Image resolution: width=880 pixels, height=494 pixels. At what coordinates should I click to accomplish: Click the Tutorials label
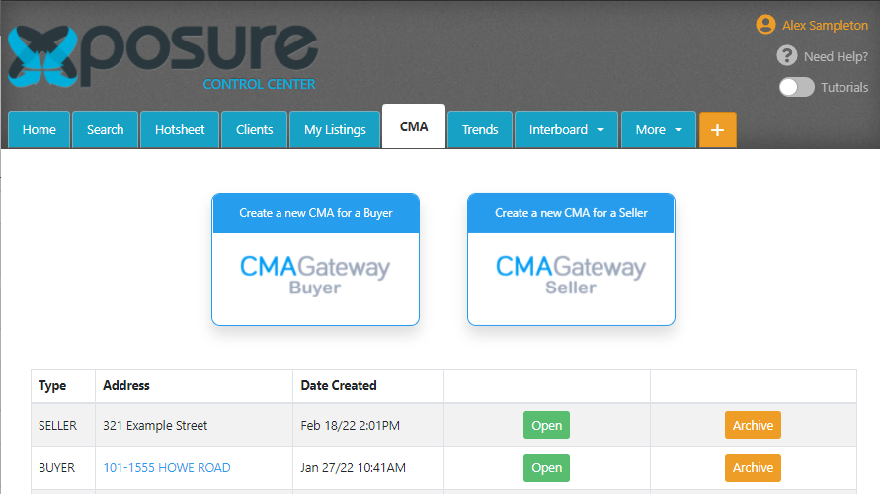pos(844,88)
